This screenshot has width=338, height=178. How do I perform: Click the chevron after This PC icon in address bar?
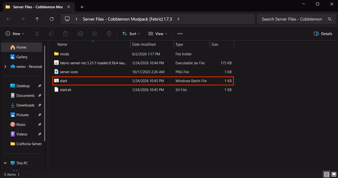pos(76,19)
